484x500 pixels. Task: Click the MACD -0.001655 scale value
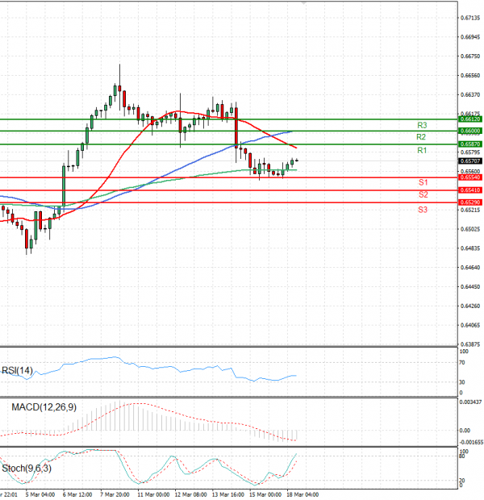471,443
